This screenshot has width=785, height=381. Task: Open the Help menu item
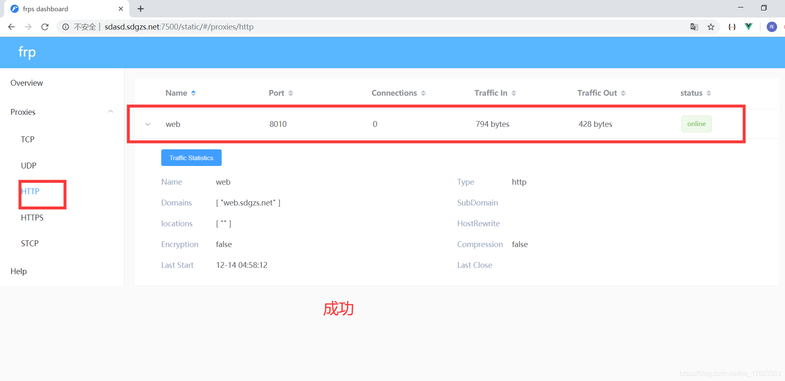click(19, 272)
